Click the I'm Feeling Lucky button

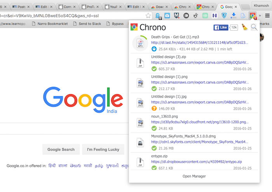coord(103,149)
